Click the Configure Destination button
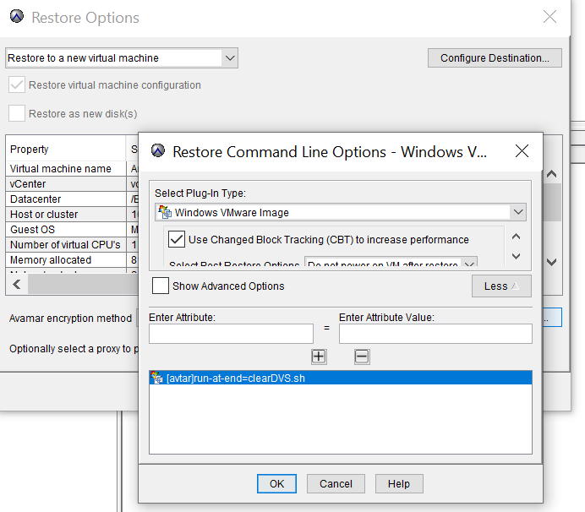Screen dimensions: 585x512 click(x=495, y=57)
